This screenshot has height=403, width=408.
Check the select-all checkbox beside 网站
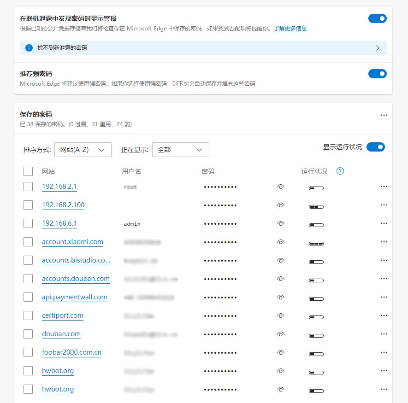coord(28,171)
